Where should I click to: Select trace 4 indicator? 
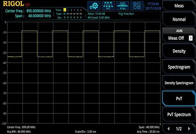pyautogui.click(x=74, y=10)
